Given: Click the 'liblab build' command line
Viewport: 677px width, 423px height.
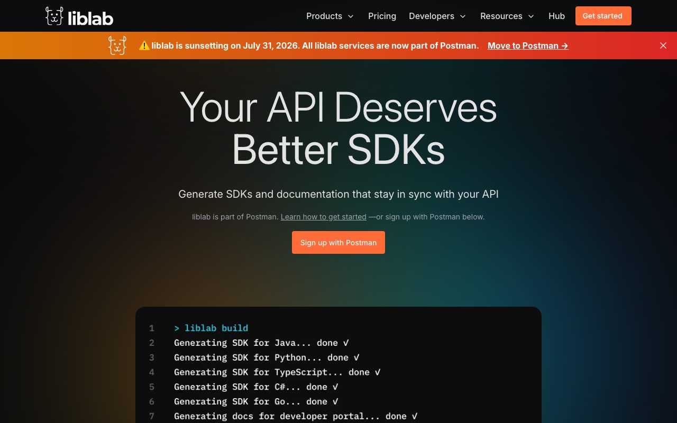Looking at the screenshot, I should [211, 328].
